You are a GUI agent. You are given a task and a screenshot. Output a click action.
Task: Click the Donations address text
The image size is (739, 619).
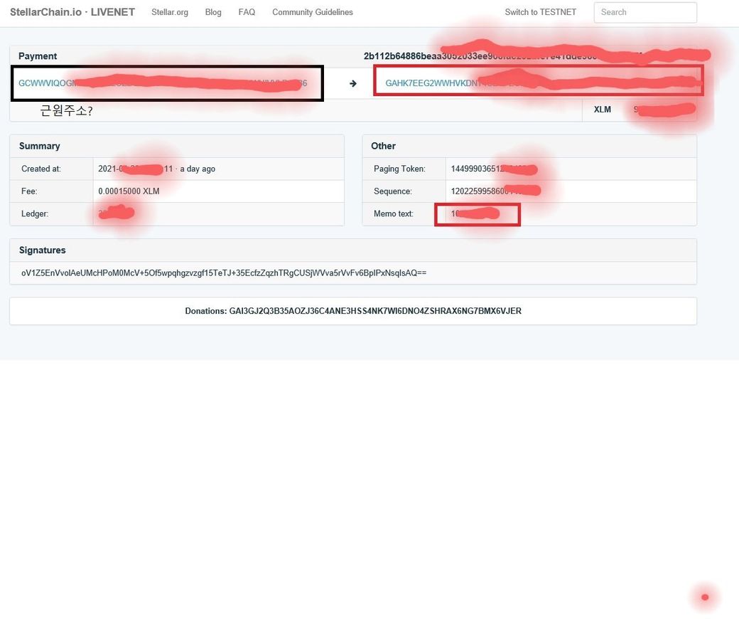pyautogui.click(x=374, y=311)
